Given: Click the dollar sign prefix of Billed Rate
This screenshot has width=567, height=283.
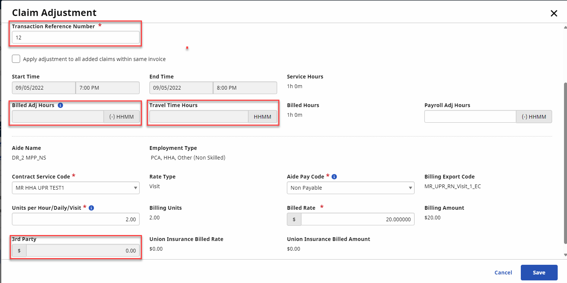Looking at the screenshot, I should tap(294, 219).
